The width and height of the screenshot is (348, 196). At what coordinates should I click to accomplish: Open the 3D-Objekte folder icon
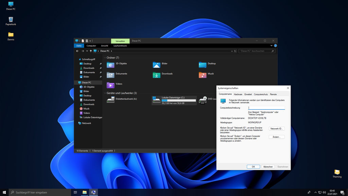pos(110,64)
